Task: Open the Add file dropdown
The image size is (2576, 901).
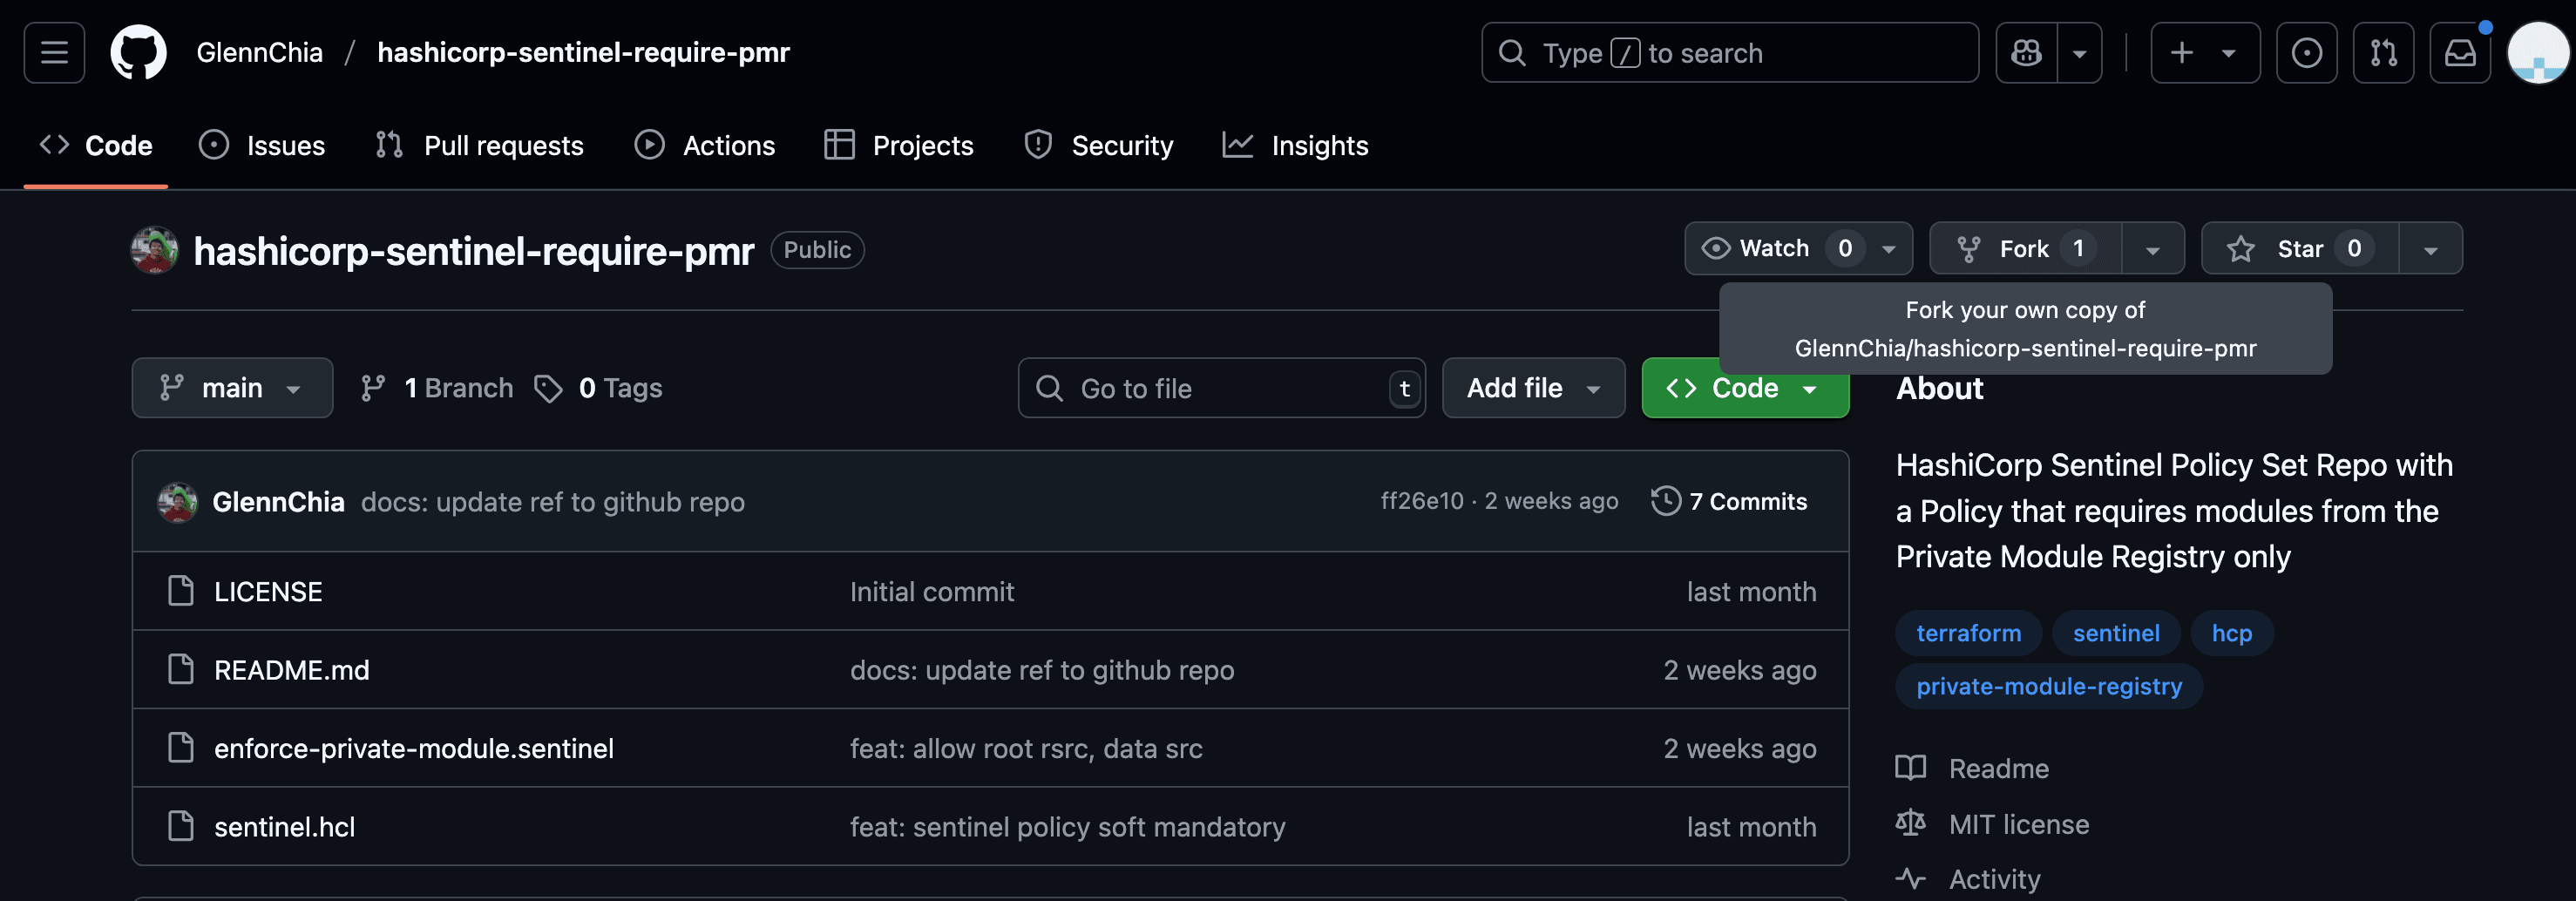Action: coord(1533,388)
